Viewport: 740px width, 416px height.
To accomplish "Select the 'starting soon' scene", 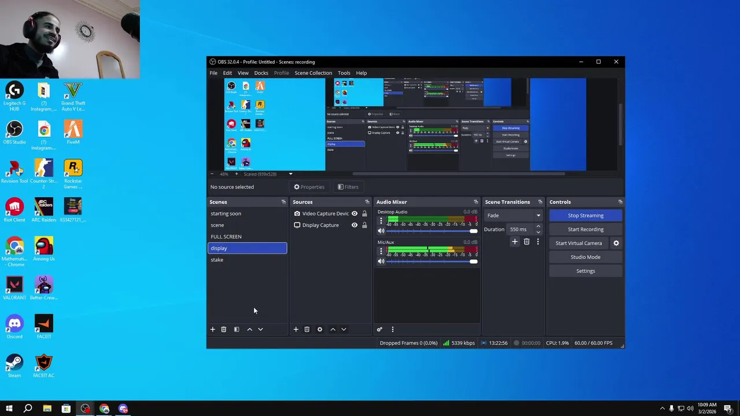I will pyautogui.click(x=247, y=214).
